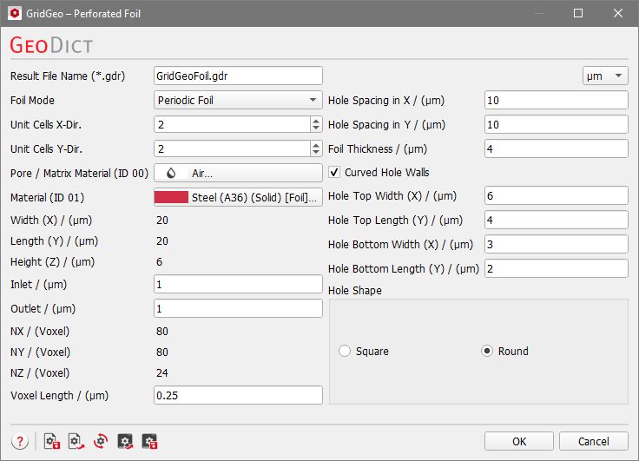Click the Length (Y) value 20
The image size is (639, 461).
pos(162,240)
